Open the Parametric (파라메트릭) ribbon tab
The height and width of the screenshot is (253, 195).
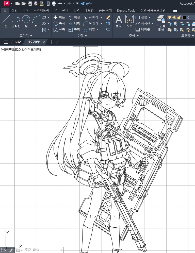click(x=41, y=10)
